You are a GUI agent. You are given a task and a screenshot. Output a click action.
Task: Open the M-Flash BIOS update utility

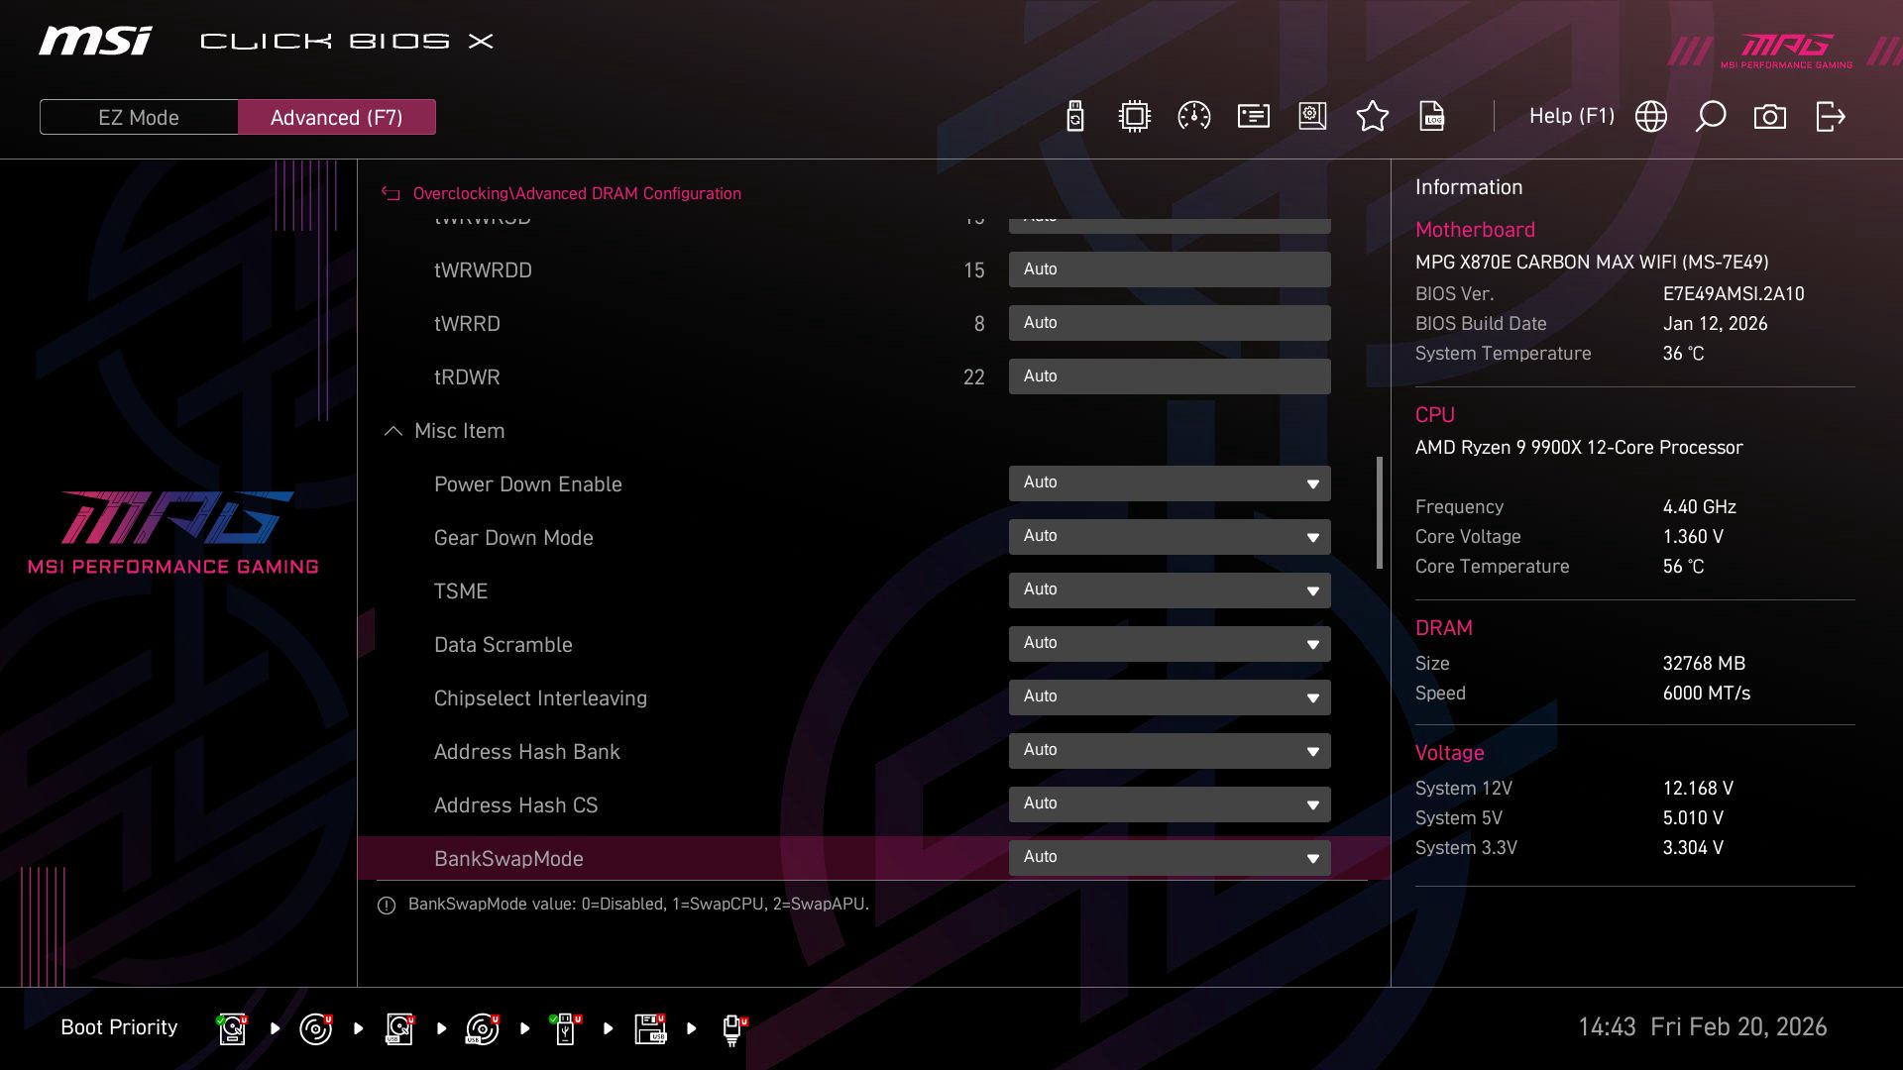click(1073, 116)
